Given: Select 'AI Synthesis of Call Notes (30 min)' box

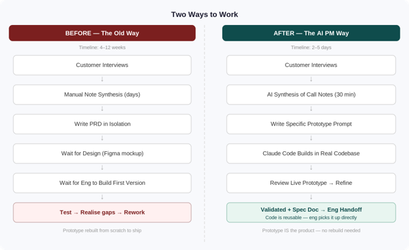Looking at the screenshot, I should point(311,95).
